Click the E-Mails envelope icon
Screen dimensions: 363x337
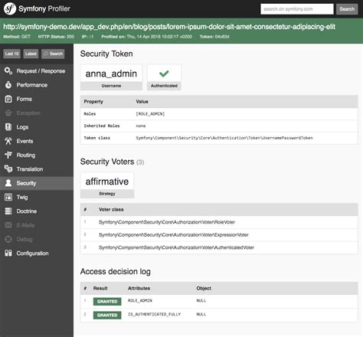[x=8, y=225]
